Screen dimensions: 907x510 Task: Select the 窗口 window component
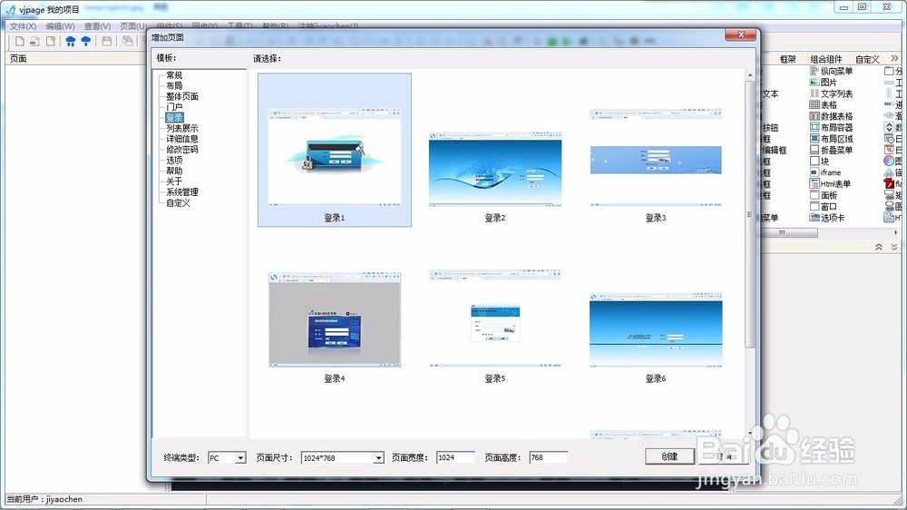pos(824,207)
